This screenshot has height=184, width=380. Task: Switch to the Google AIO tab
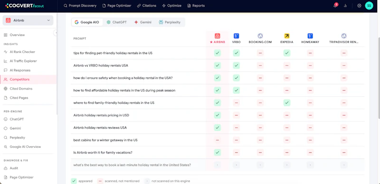coord(87,22)
